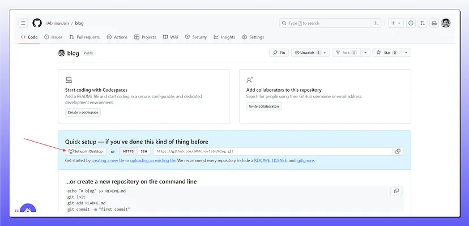This screenshot has width=469, height=226.
Task: Star the blog repository
Action: click(387, 53)
